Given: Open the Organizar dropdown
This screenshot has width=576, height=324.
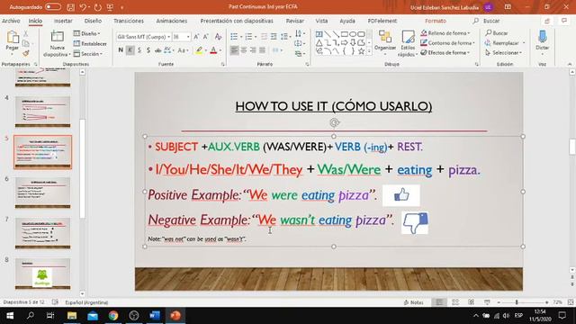Looking at the screenshot, I should (385, 42).
